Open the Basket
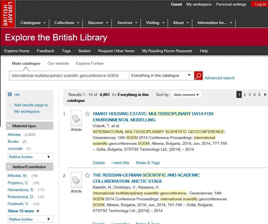The width and height of the screenshot is (268, 224). pos(84,51)
